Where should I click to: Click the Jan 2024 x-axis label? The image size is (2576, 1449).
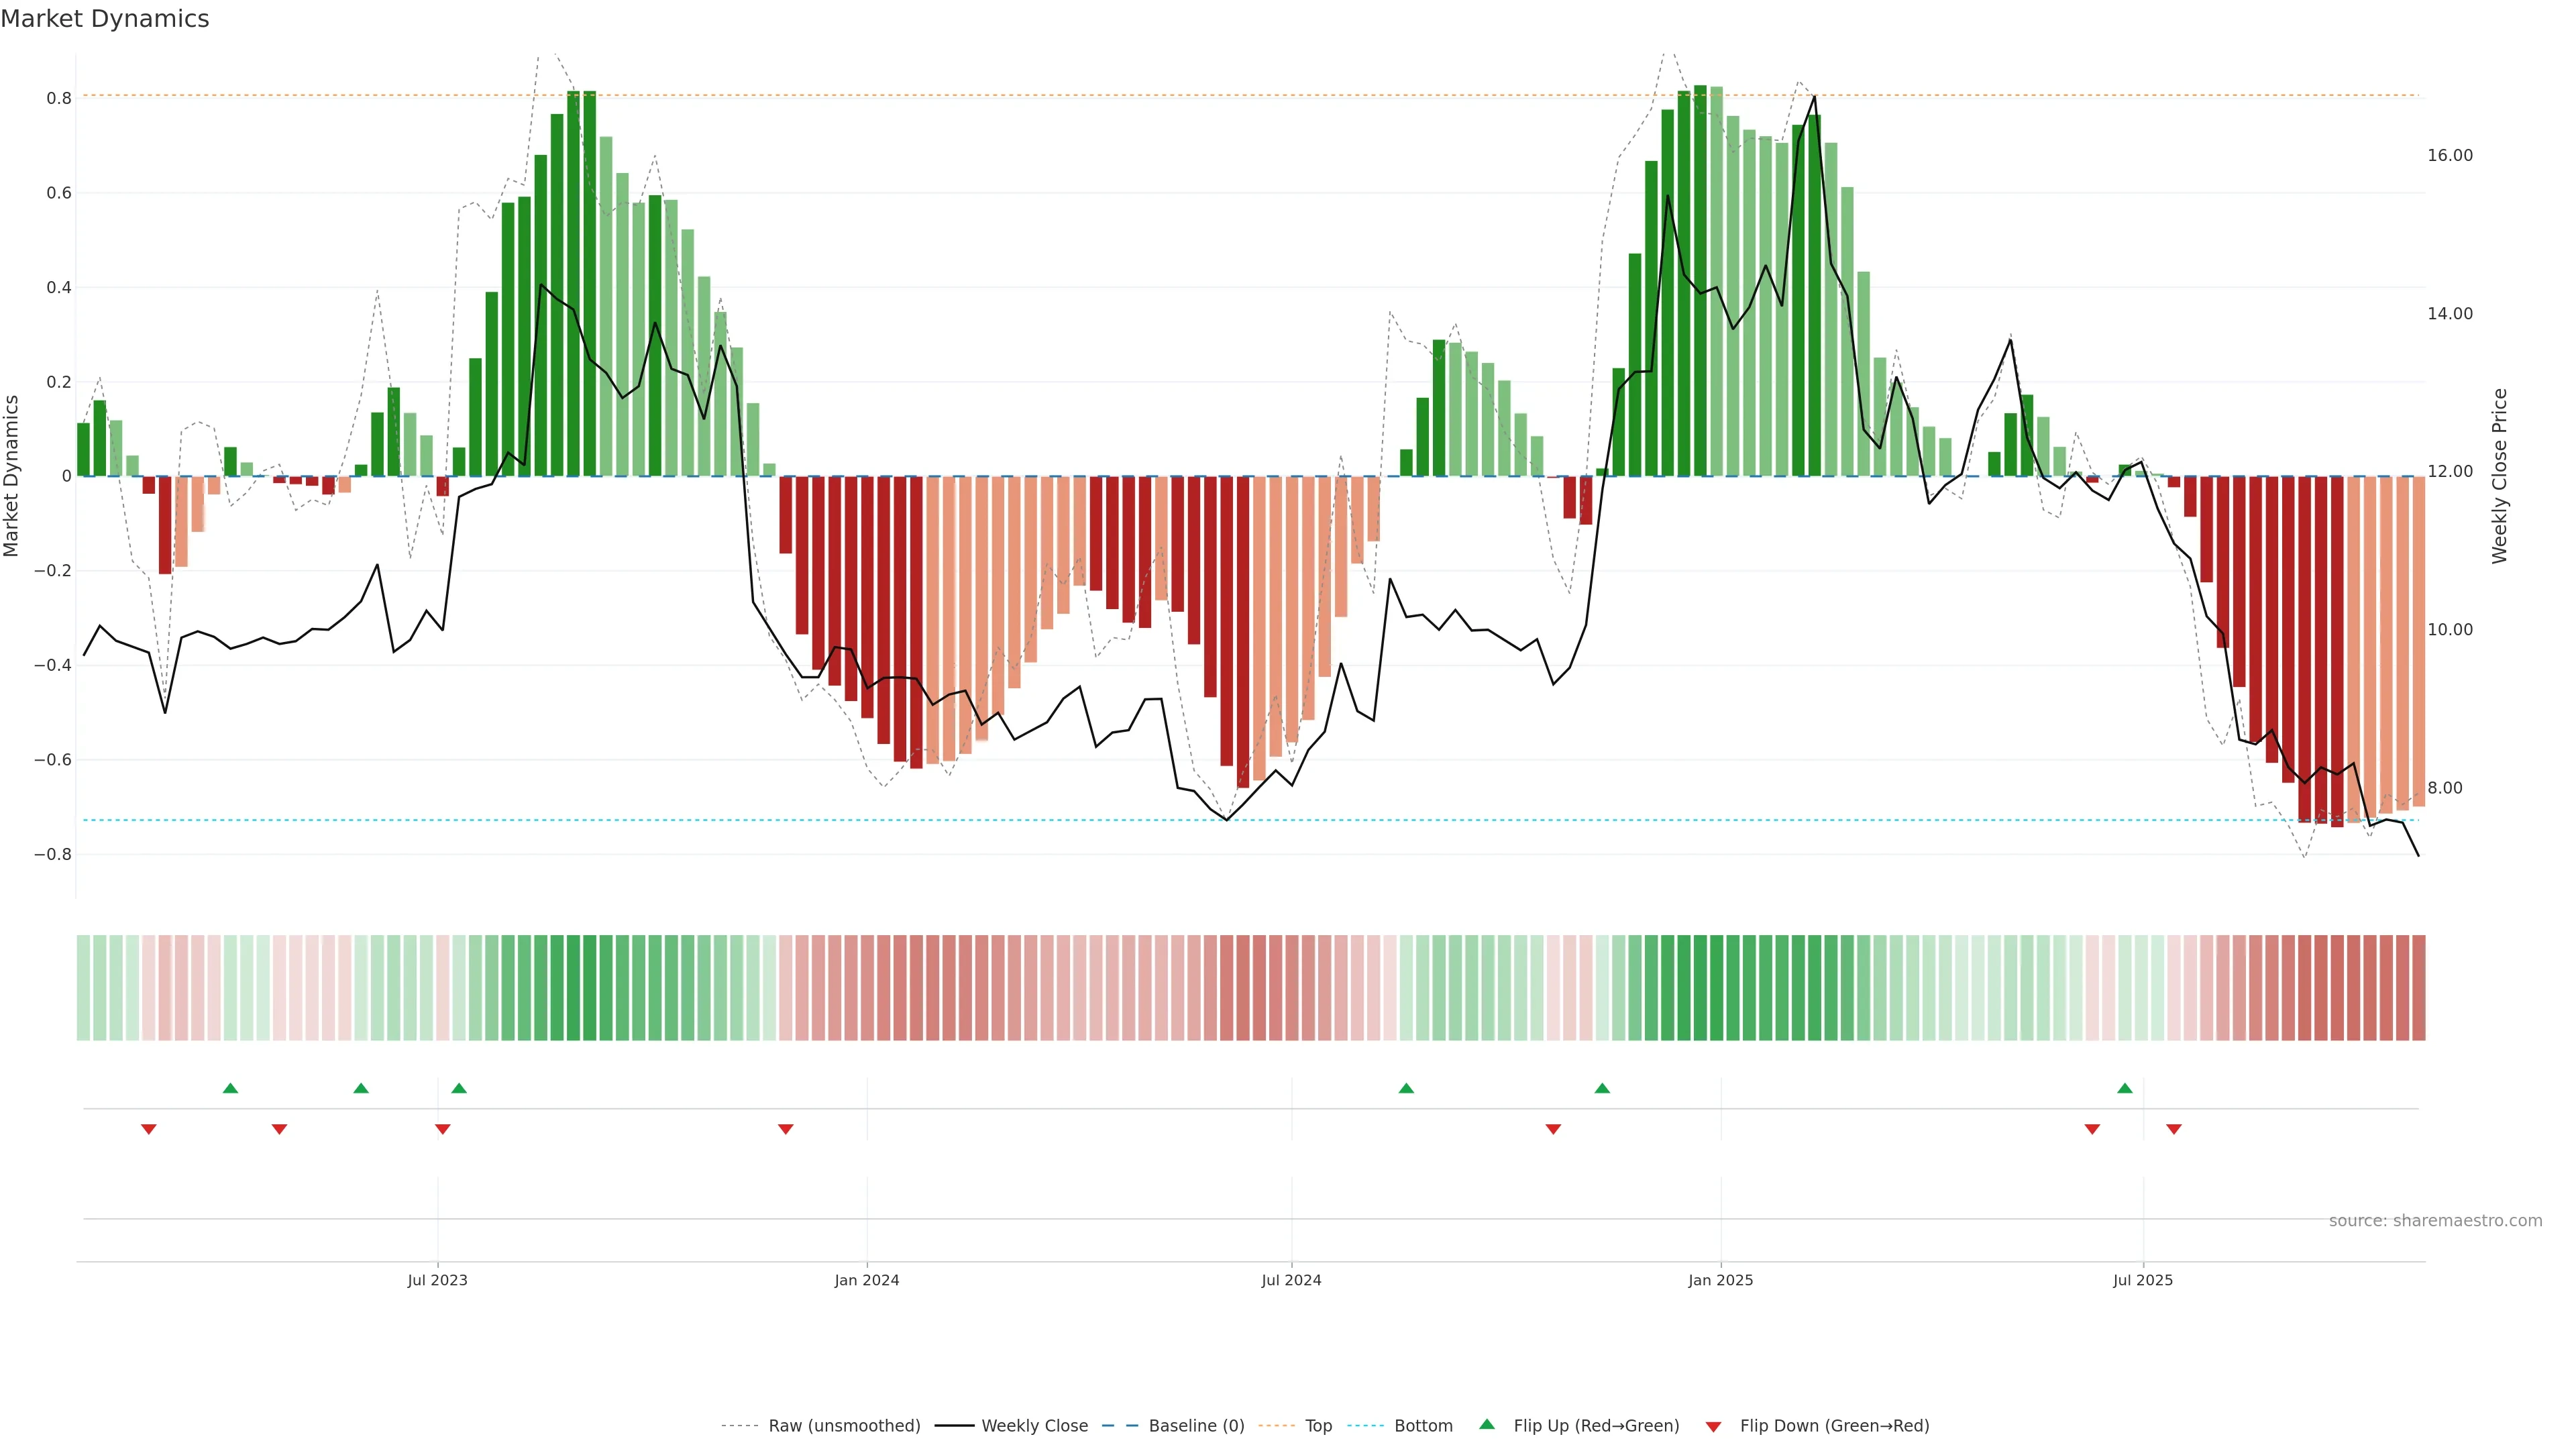tap(866, 1280)
